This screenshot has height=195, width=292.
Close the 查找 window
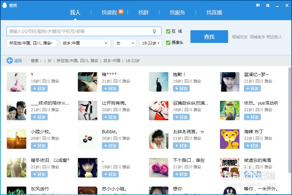[287, 6]
